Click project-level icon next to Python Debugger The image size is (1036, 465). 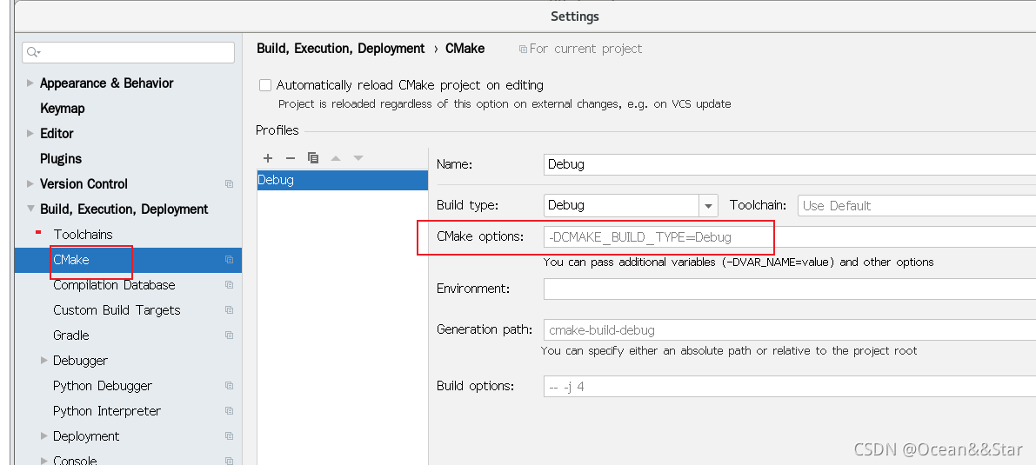(230, 386)
